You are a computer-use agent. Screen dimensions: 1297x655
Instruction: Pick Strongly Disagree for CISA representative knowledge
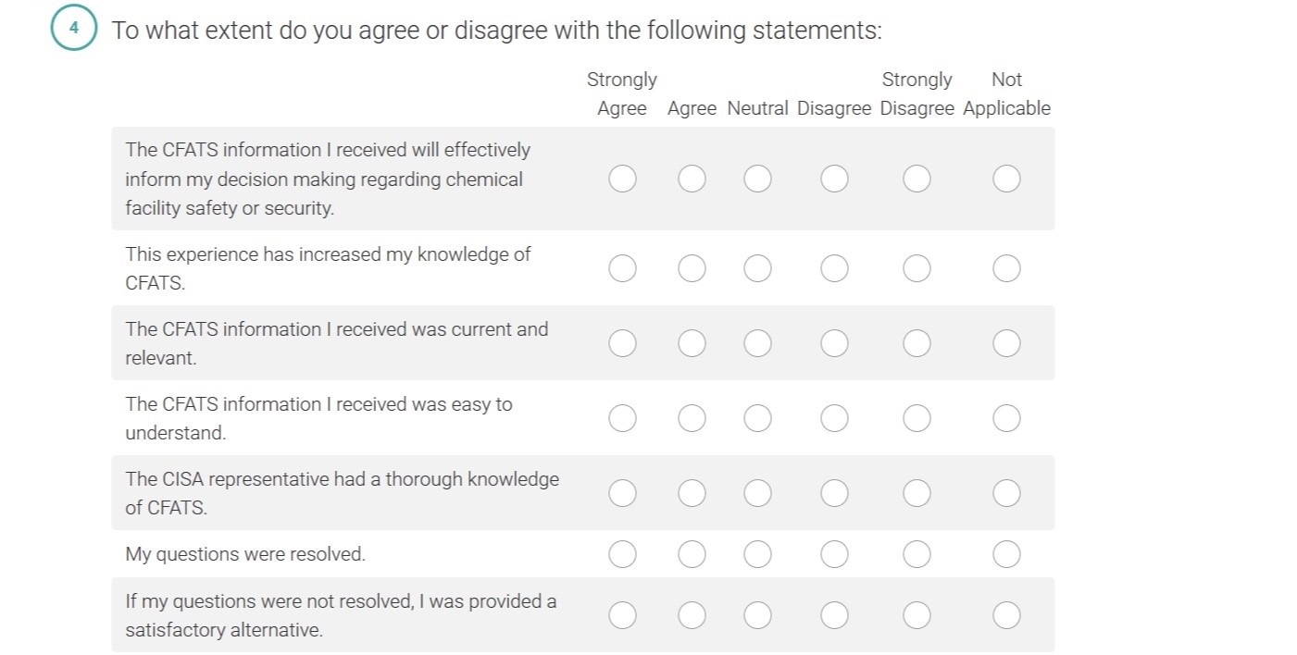[x=917, y=493]
